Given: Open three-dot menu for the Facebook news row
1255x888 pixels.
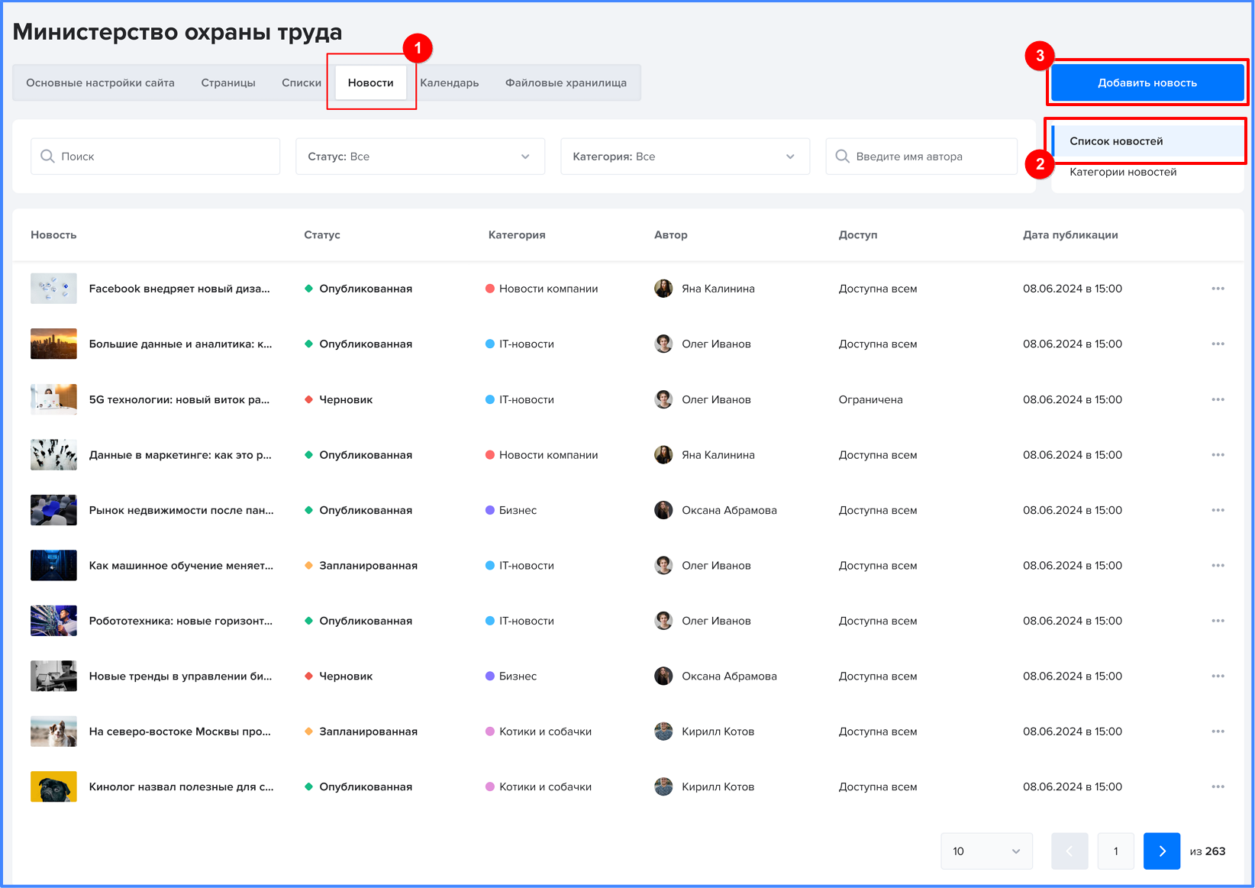Looking at the screenshot, I should pos(1218,289).
